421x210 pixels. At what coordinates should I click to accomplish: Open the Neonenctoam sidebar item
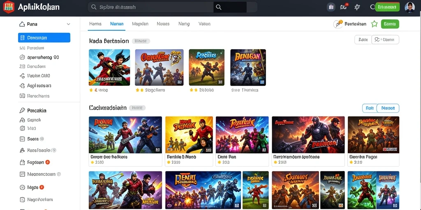[x=40, y=174]
